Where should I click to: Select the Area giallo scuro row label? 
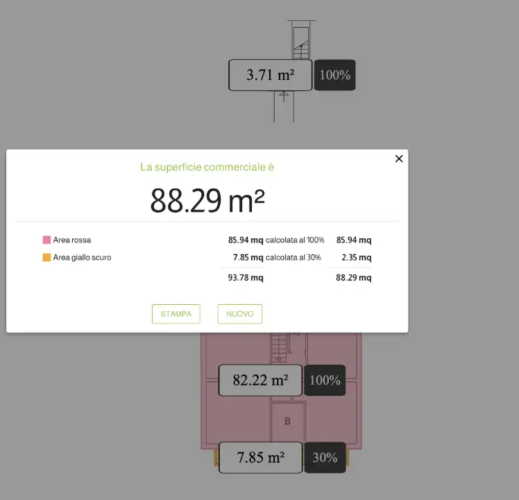click(82, 258)
